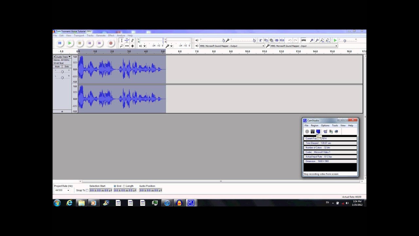This screenshot has height=236, width=419.
Task: Open the Analyze menu
Action: pyautogui.click(x=121, y=35)
